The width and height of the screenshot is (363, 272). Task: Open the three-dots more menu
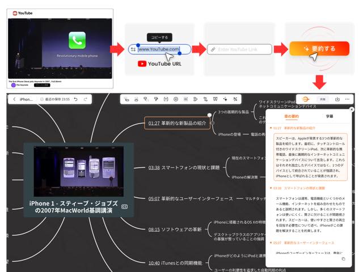(347, 99)
